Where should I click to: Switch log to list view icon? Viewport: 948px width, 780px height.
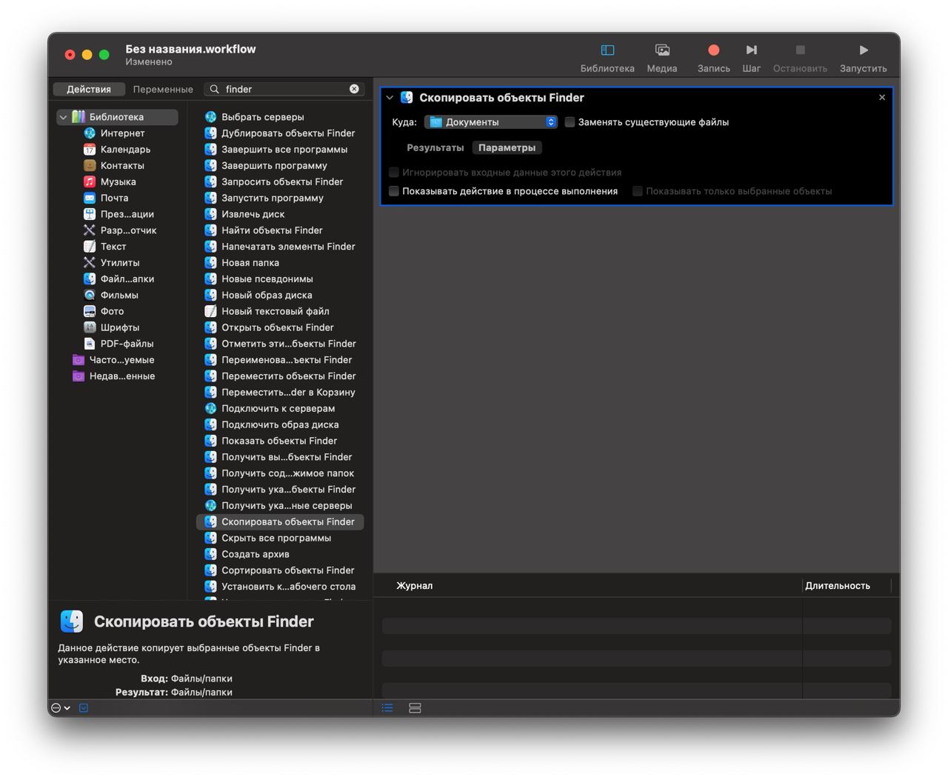pos(387,708)
